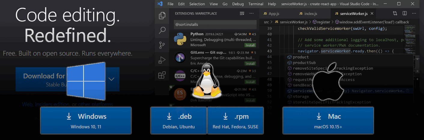Select the serviceWorker.js editor tab
This screenshot has height=140, width=424.
coord(353,14)
